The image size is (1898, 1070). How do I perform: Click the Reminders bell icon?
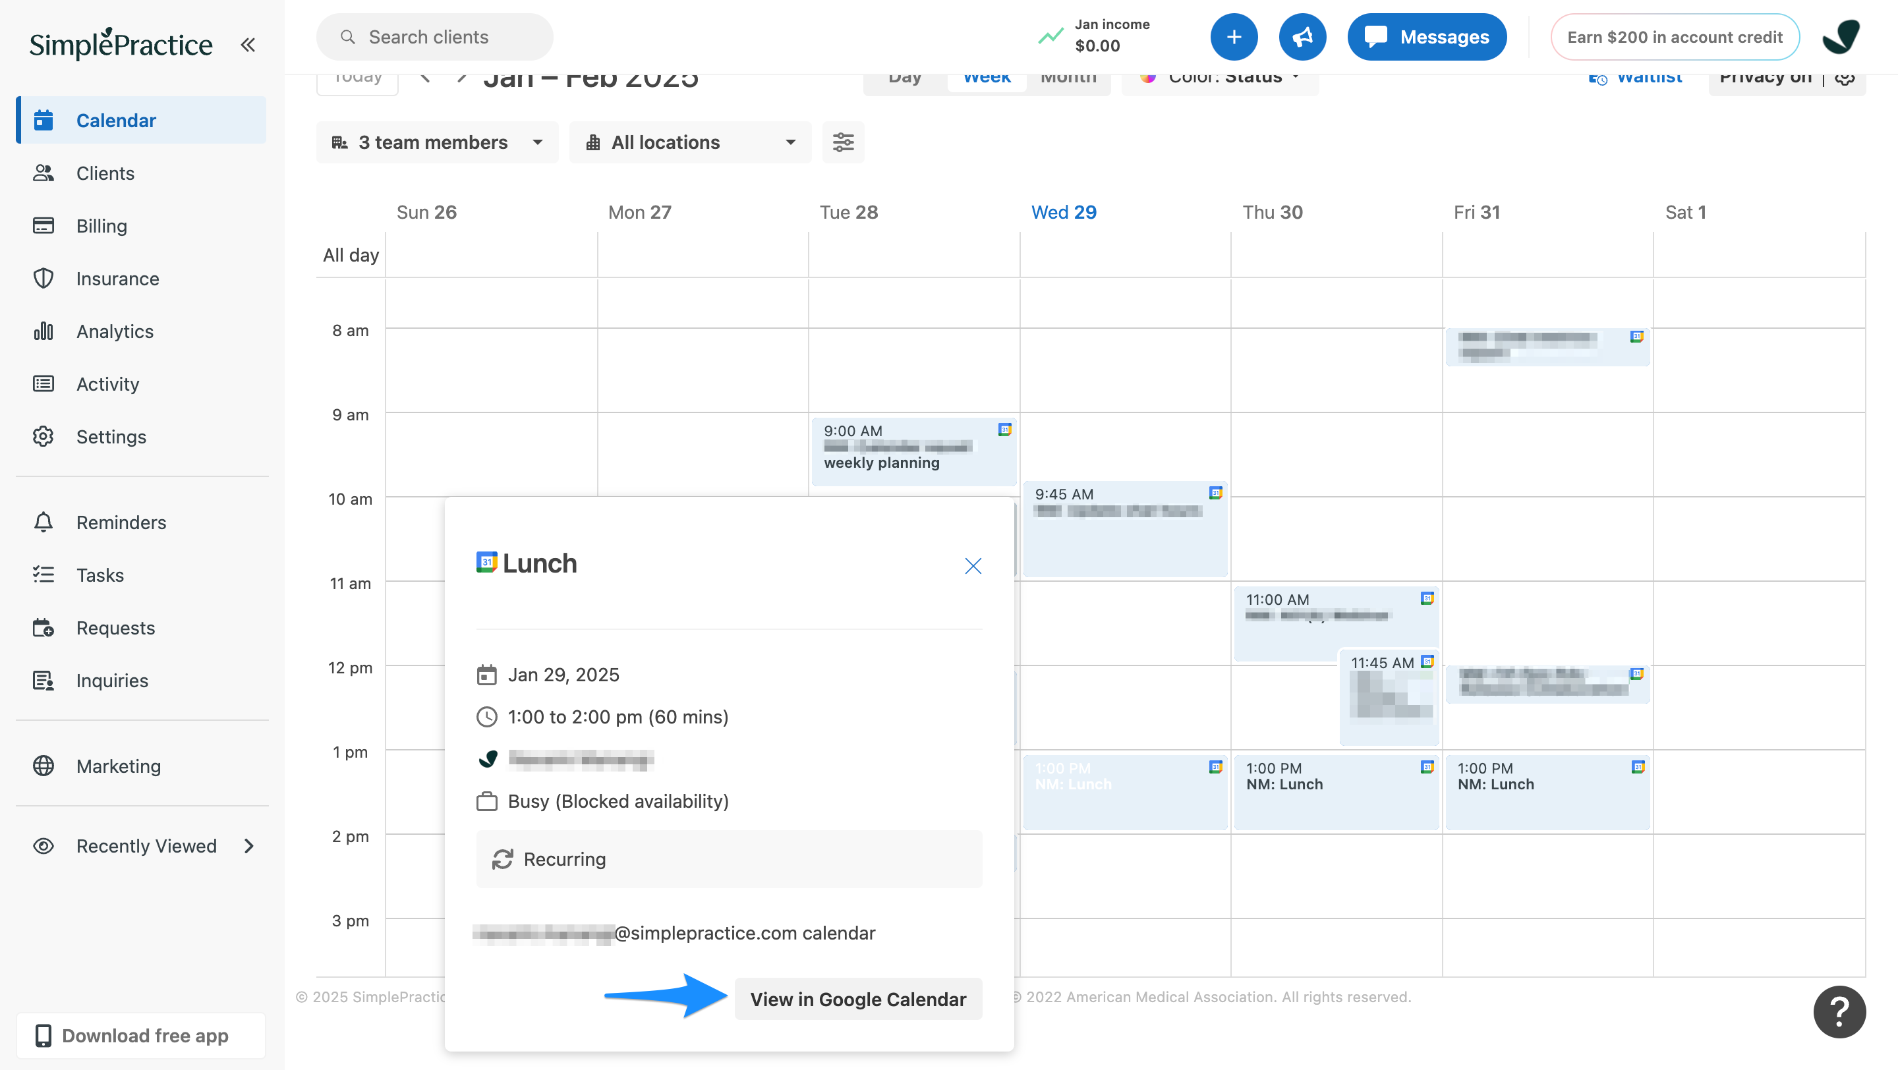coord(43,522)
